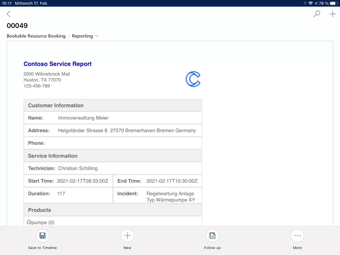Tap the Follow up label
The image size is (340, 255).
point(212,248)
